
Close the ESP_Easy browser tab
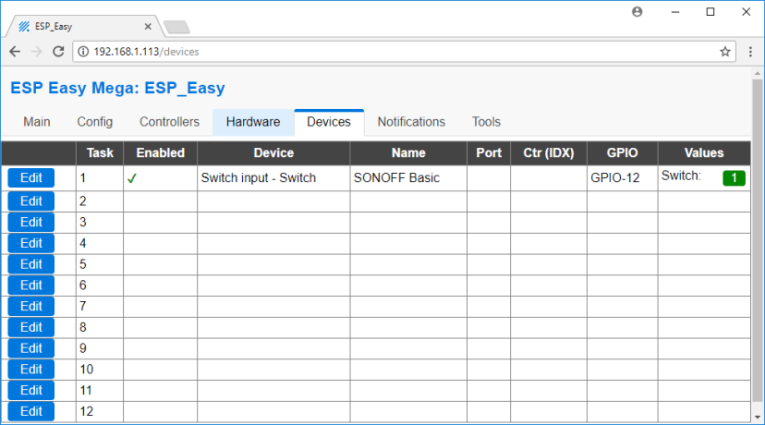(147, 26)
